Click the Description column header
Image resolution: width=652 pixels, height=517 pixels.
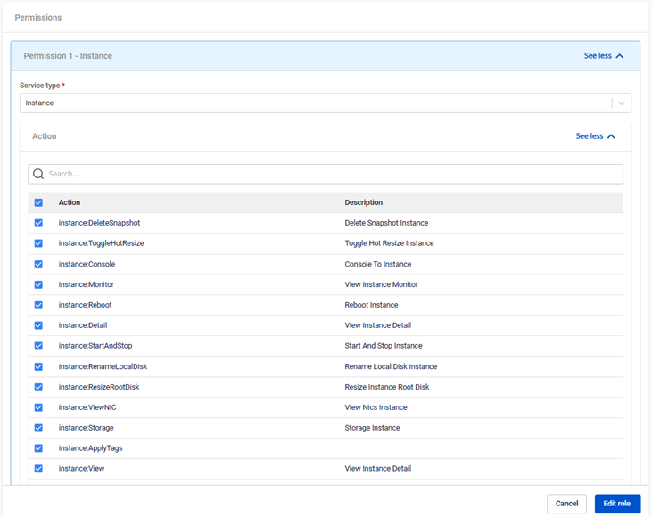coord(364,202)
